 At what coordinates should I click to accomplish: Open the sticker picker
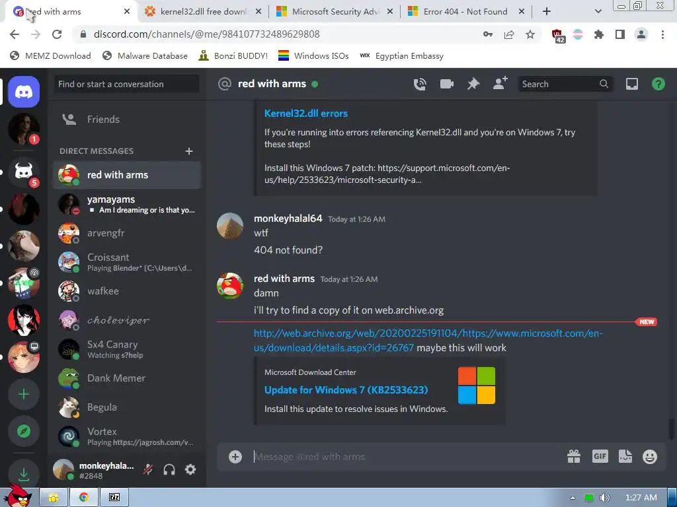[x=625, y=456]
